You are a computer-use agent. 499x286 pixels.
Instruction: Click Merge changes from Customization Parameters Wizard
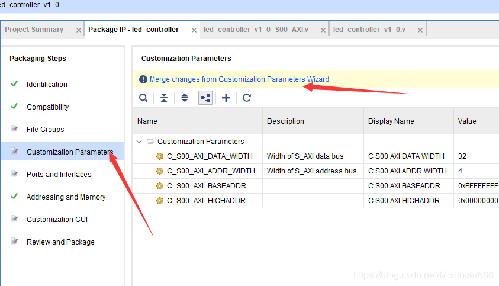coord(239,79)
